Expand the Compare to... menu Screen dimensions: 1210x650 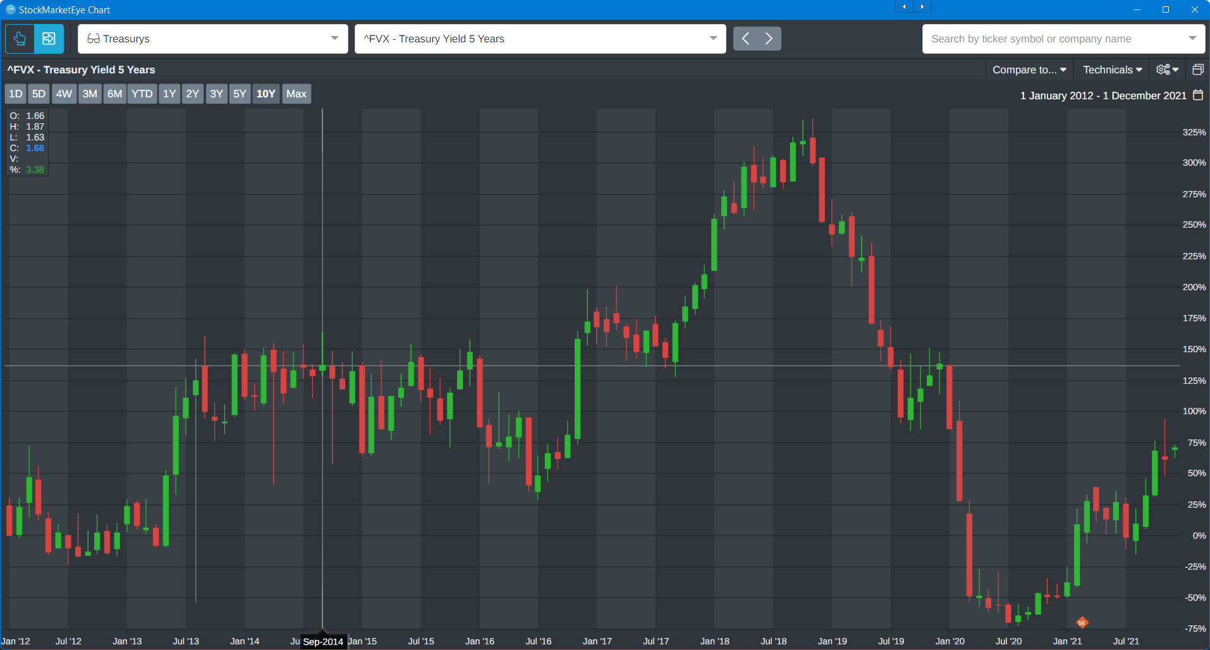pyautogui.click(x=1029, y=70)
